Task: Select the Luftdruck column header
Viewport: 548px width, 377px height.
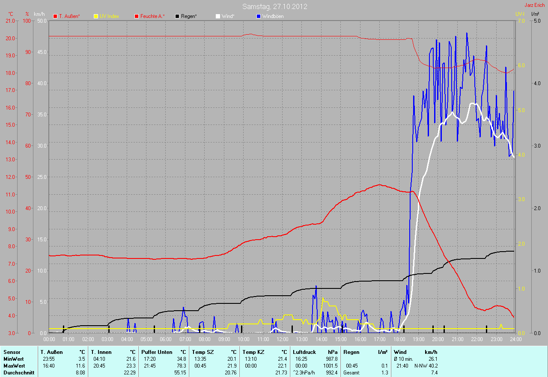Action: click(x=305, y=352)
